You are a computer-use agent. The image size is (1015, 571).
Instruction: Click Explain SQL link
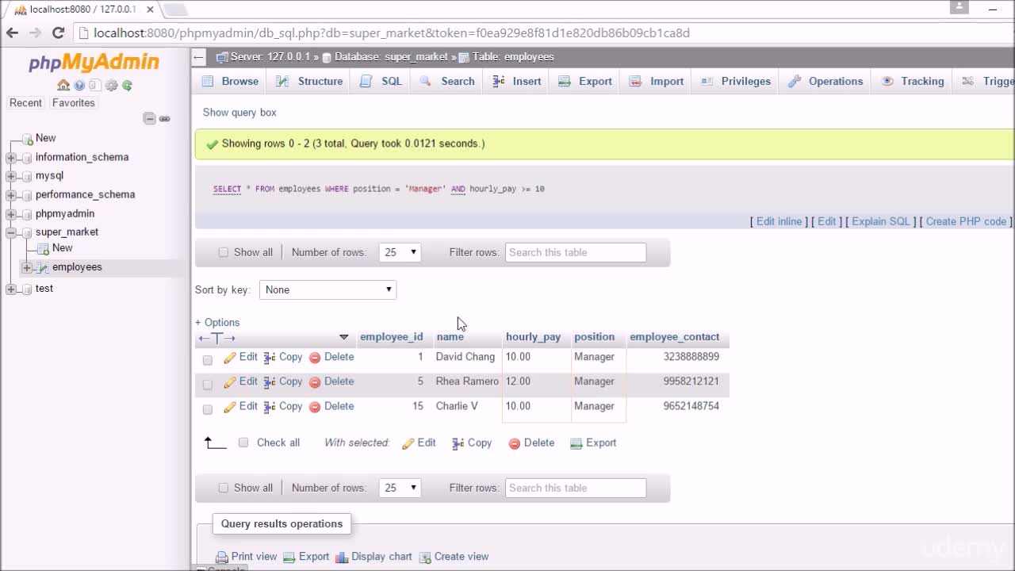click(x=881, y=221)
